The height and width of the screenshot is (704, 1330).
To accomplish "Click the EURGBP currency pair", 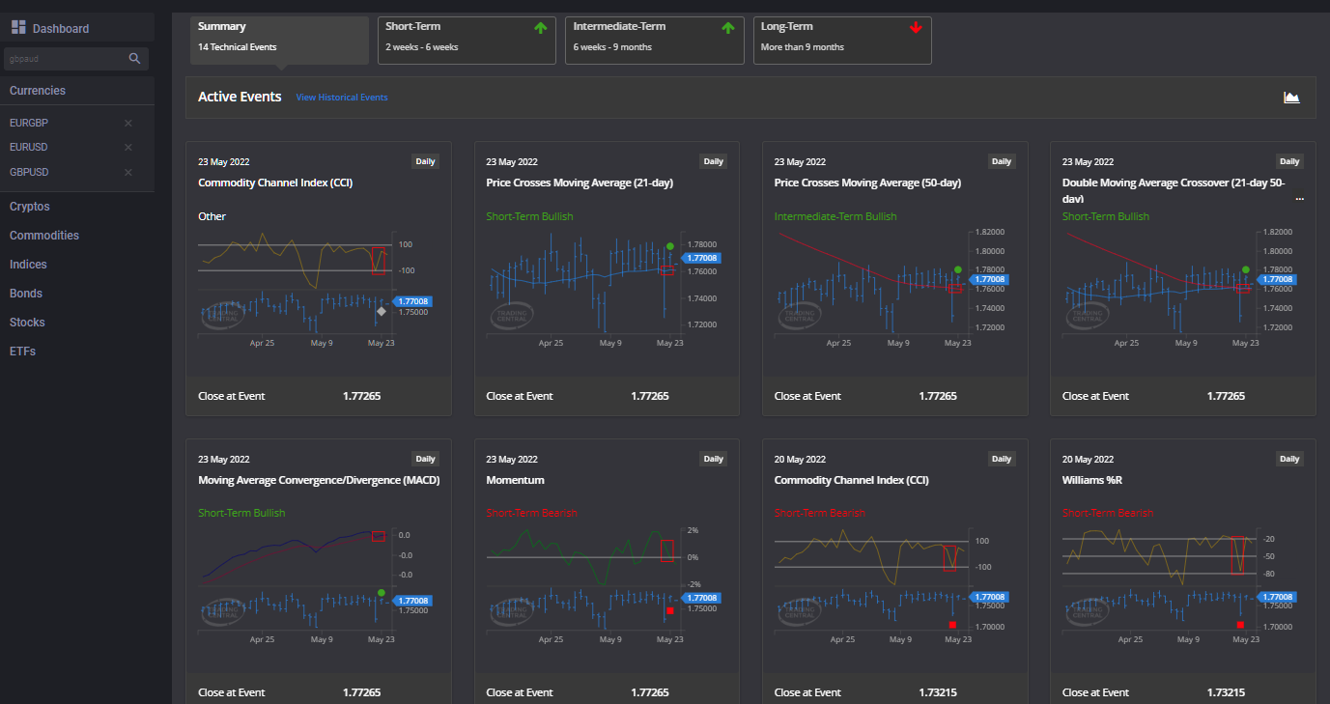I will tap(29, 123).
